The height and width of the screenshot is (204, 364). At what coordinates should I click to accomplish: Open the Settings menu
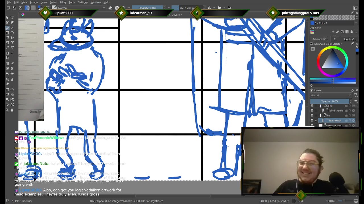click(83, 2)
